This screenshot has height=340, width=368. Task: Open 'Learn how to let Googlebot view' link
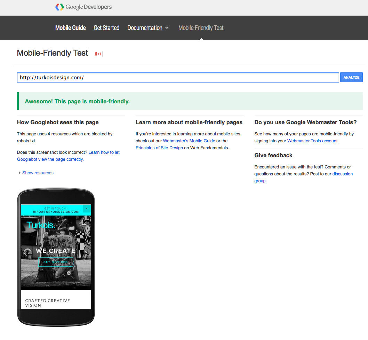click(x=68, y=156)
